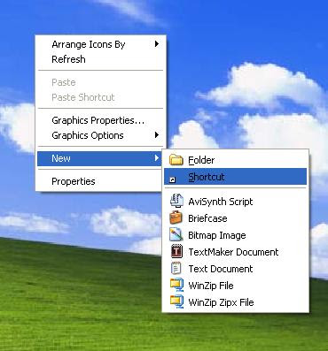Click the WinZip Zipx File icon

[176, 302]
